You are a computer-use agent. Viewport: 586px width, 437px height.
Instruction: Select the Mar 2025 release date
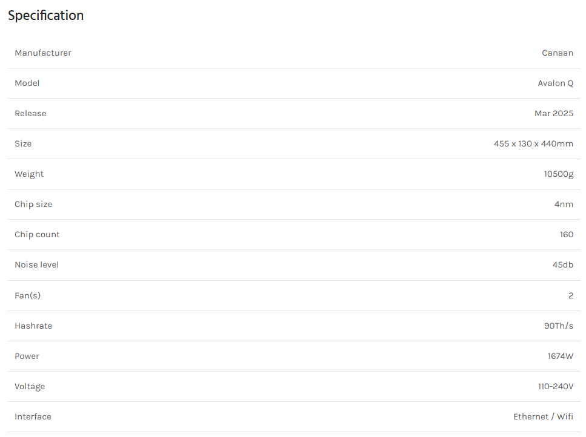(x=554, y=113)
